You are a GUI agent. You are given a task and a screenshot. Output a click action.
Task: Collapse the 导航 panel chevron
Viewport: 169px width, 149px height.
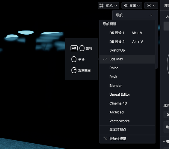(x=151, y=15)
